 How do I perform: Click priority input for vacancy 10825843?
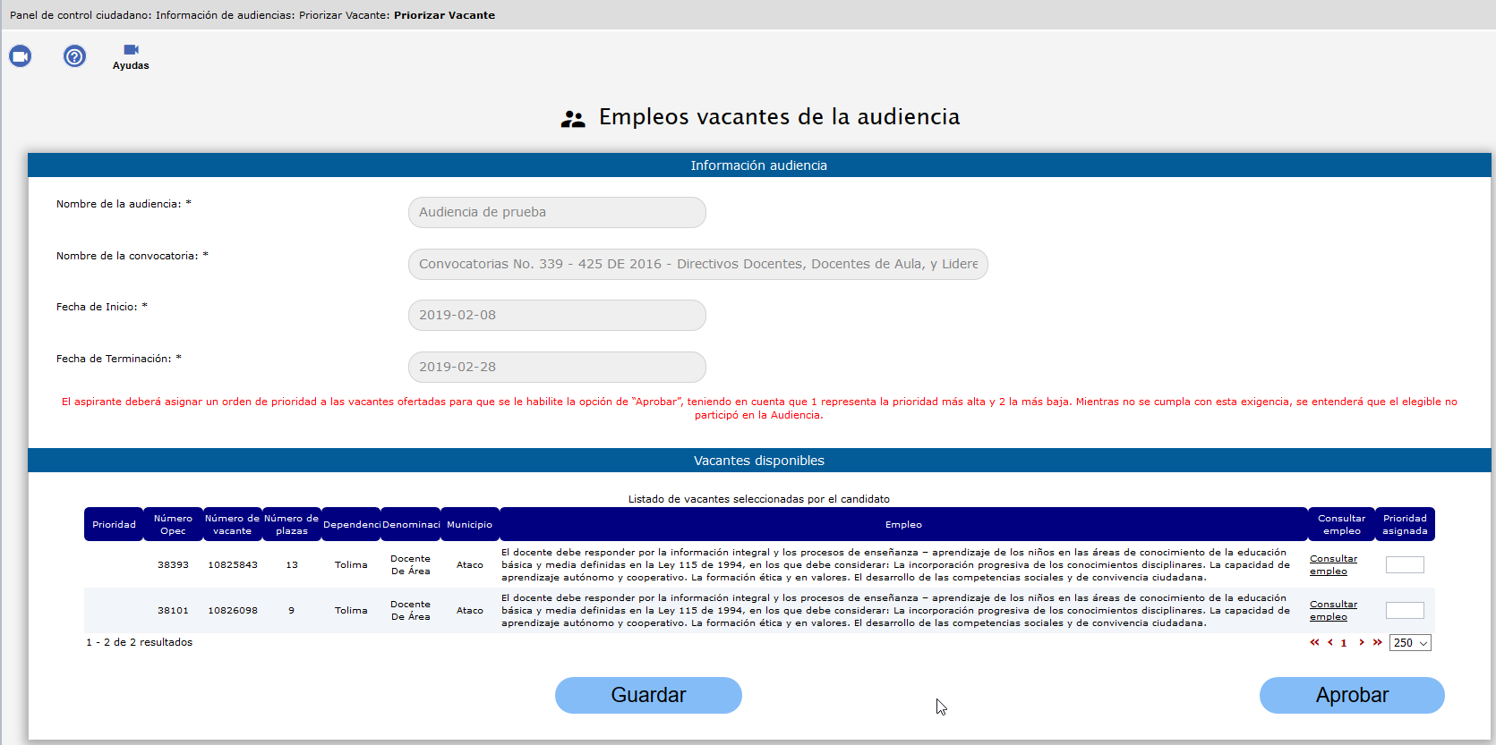[x=1405, y=564]
